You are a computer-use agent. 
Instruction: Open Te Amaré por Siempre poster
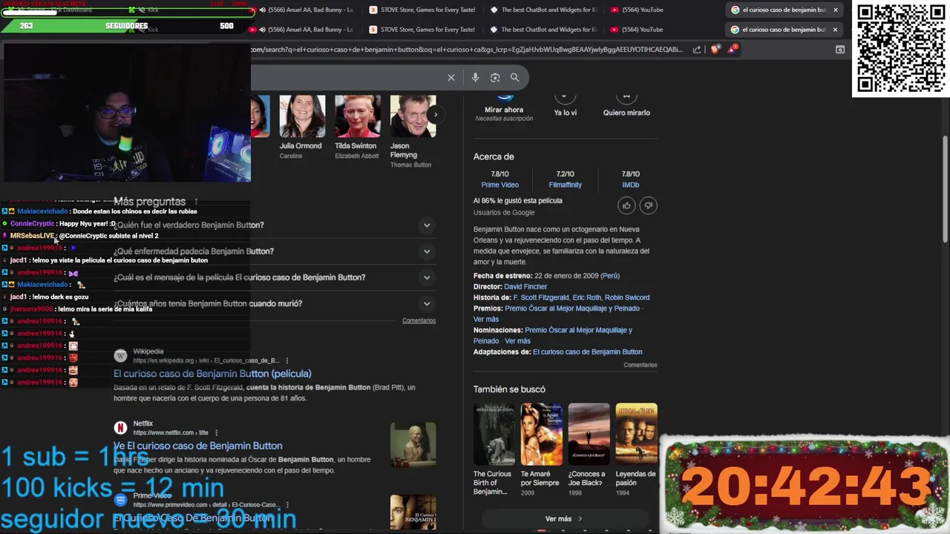point(541,434)
